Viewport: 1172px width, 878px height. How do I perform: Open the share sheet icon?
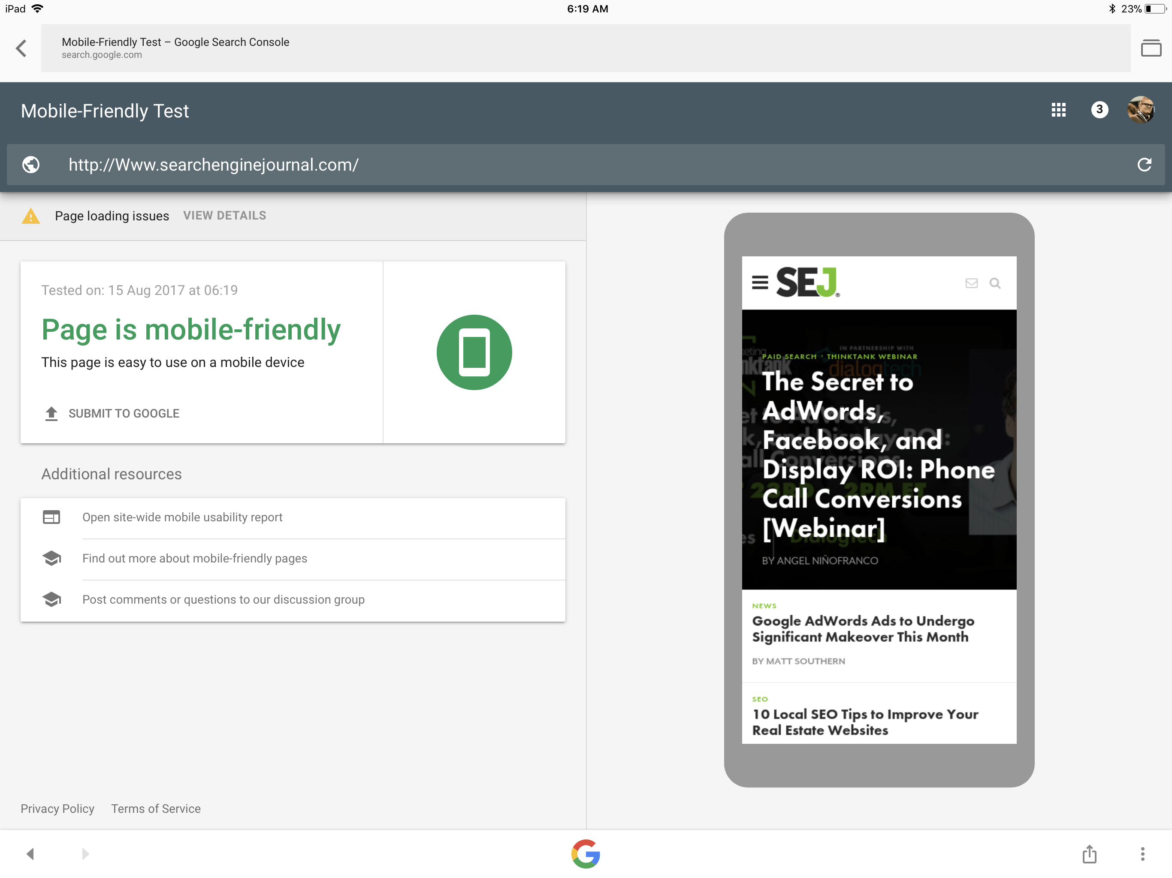[x=1089, y=854]
